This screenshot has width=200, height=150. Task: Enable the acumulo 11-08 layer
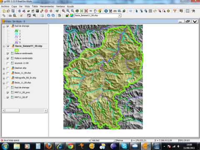point(8,63)
